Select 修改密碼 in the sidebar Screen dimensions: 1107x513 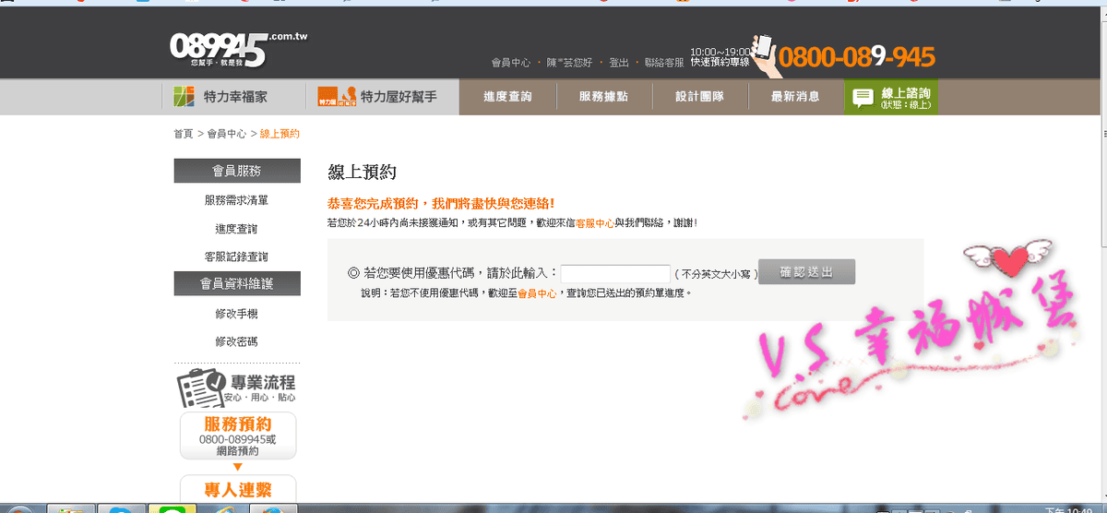236,341
